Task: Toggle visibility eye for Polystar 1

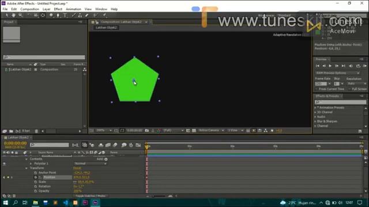Action: (x=4, y=163)
